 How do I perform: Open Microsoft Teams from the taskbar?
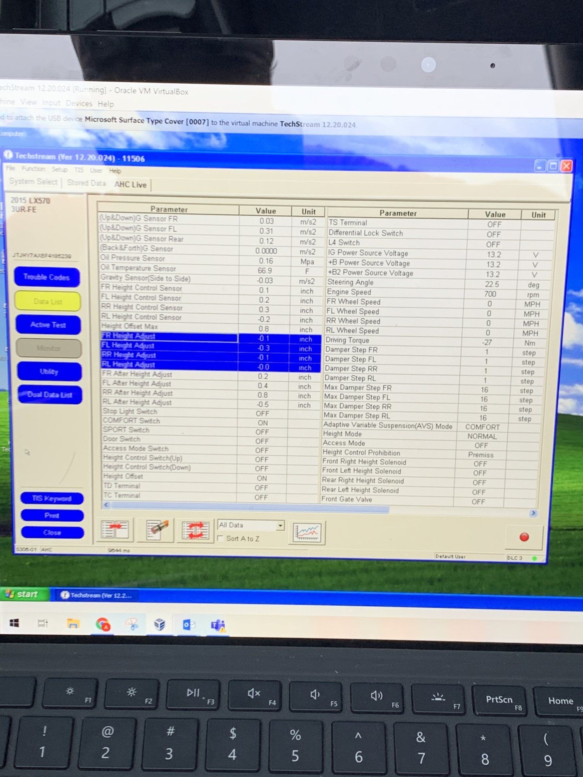[218, 626]
